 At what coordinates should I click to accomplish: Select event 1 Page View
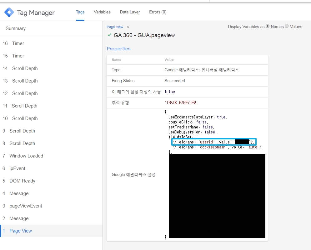(x=51, y=231)
